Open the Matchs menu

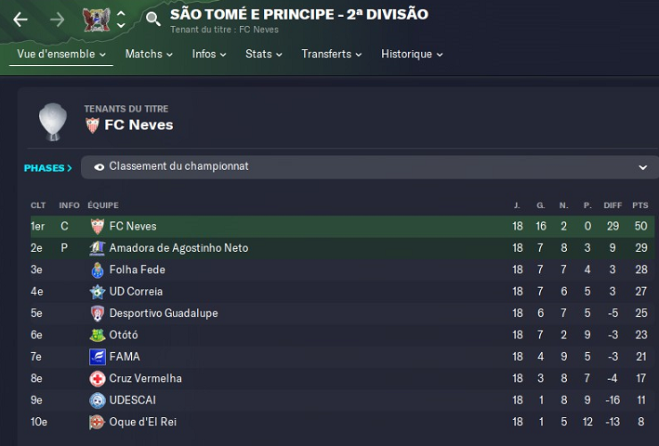[149, 54]
